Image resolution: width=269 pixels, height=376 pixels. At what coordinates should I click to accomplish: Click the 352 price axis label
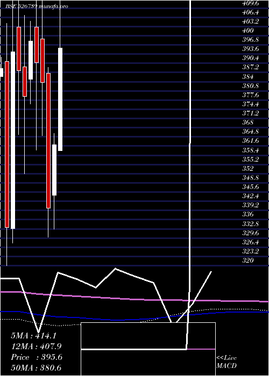[248, 168]
